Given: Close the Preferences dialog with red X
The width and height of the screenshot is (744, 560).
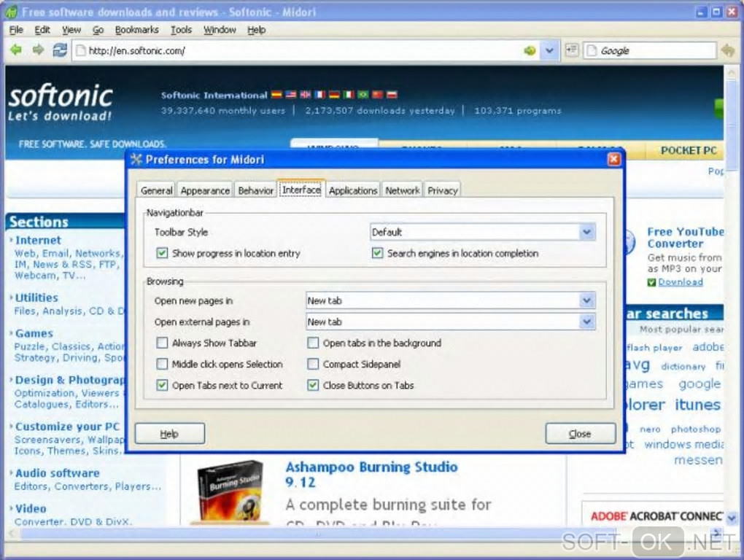Looking at the screenshot, I should pos(614,159).
